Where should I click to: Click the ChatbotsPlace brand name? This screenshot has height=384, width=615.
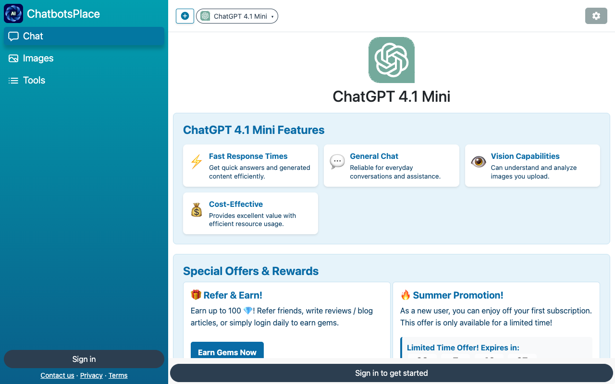coord(63,14)
